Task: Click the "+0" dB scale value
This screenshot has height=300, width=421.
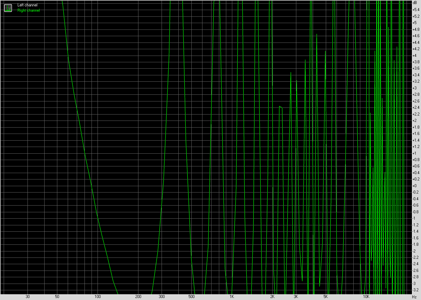Action: pos(414,186)
